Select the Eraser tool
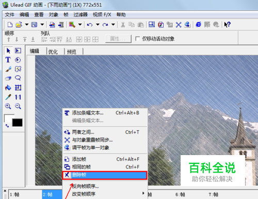 pyautogui.click(x=8, y=78)
